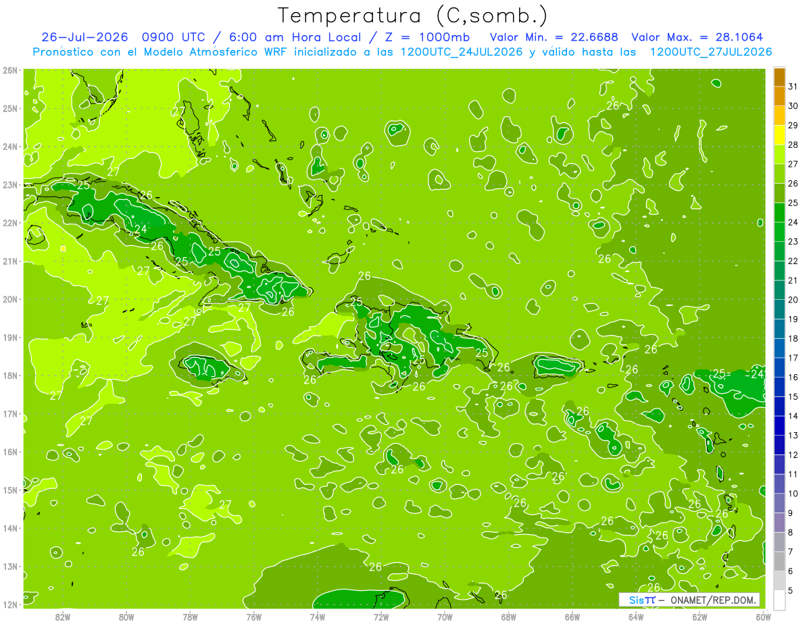811x626 pixels.
Task: Click the "13N" latitude axis label
Action: tap(10, 567)
